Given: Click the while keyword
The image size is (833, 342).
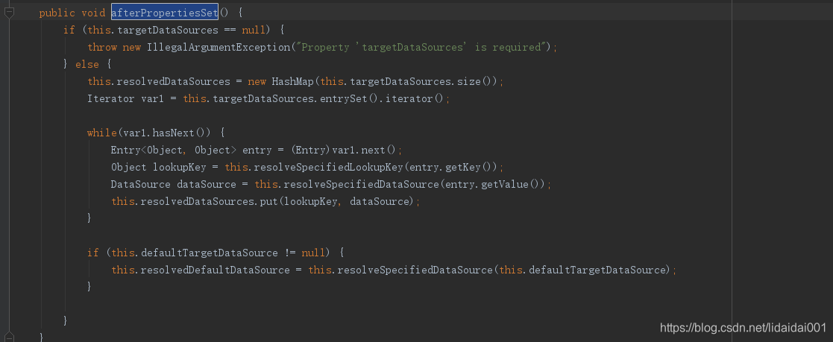Looking at the screenshot, I should click(102, 133).
